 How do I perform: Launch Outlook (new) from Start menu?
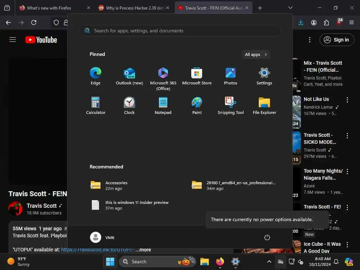[x=129, y=76]
